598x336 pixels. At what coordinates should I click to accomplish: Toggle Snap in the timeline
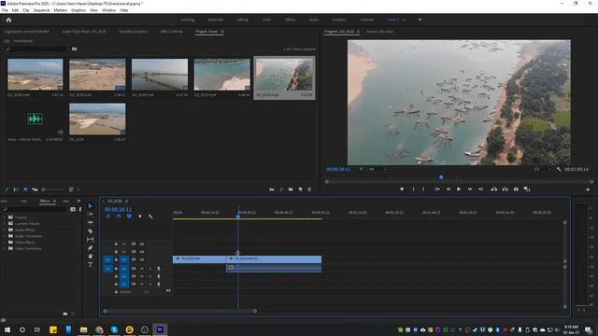(x=119, y=217)
